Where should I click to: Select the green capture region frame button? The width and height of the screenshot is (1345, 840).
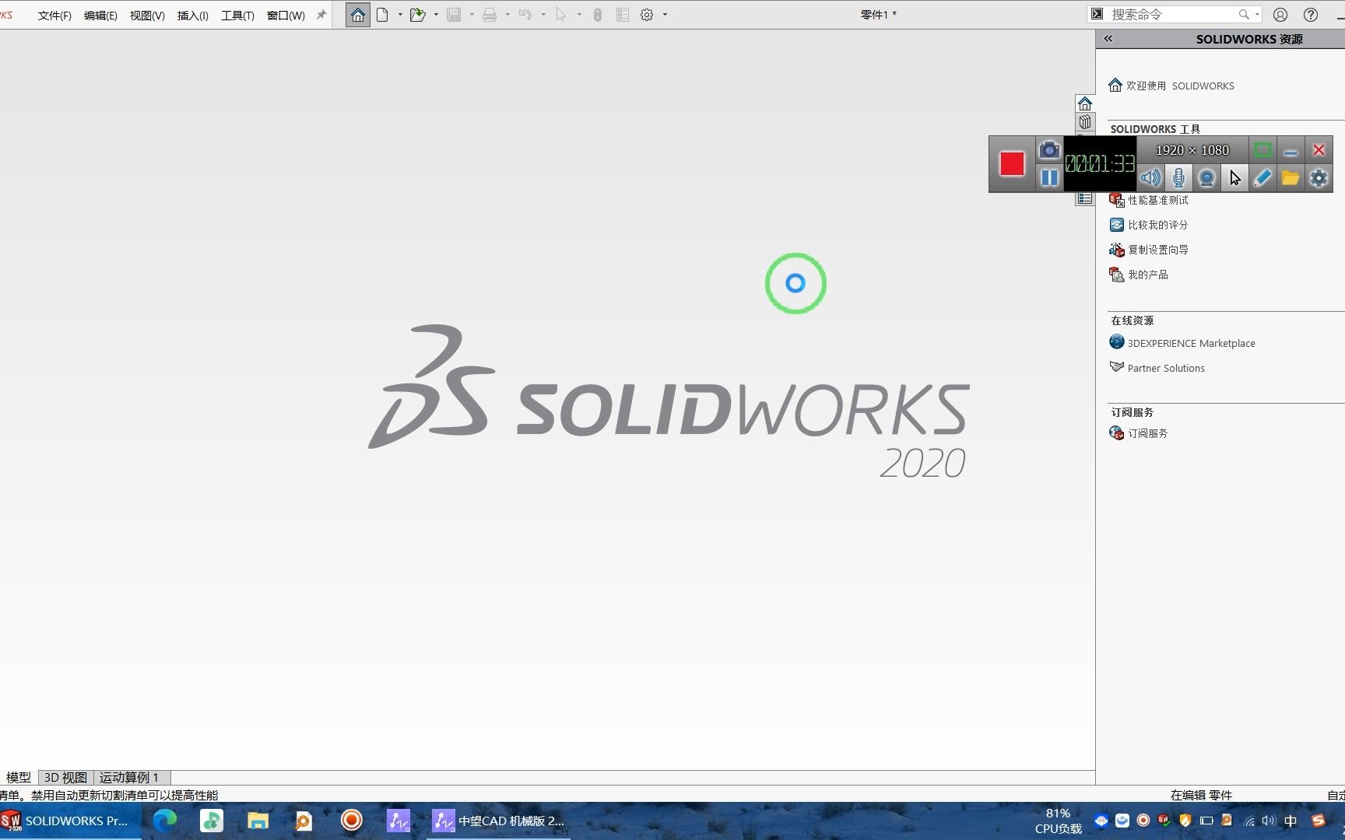tap(1262, 150)
